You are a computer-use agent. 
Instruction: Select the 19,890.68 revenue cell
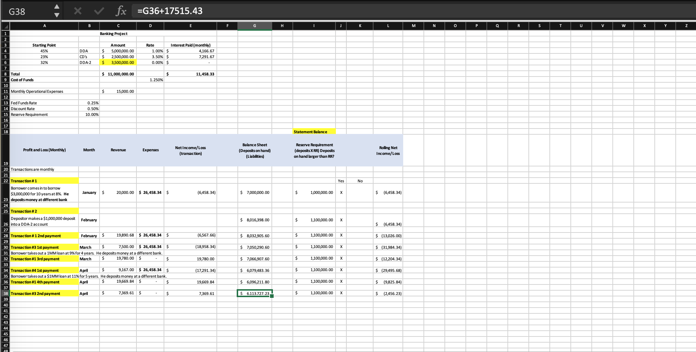(118, 235)
